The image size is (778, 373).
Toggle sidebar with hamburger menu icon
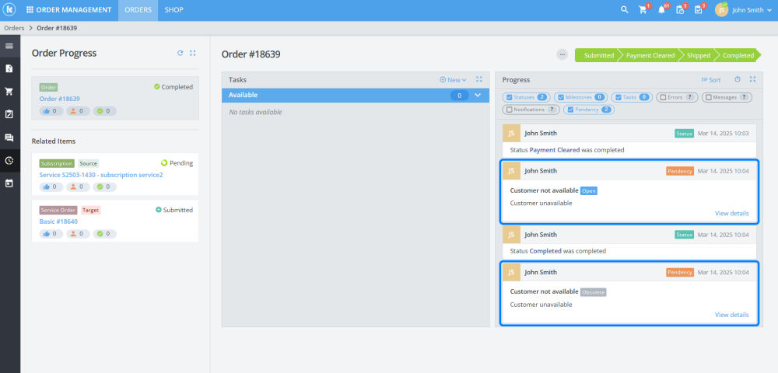point(9,46)
